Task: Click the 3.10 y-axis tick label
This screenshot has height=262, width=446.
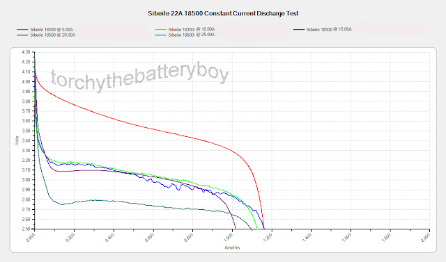Action: pyautogui.click(x=26, y=170)
